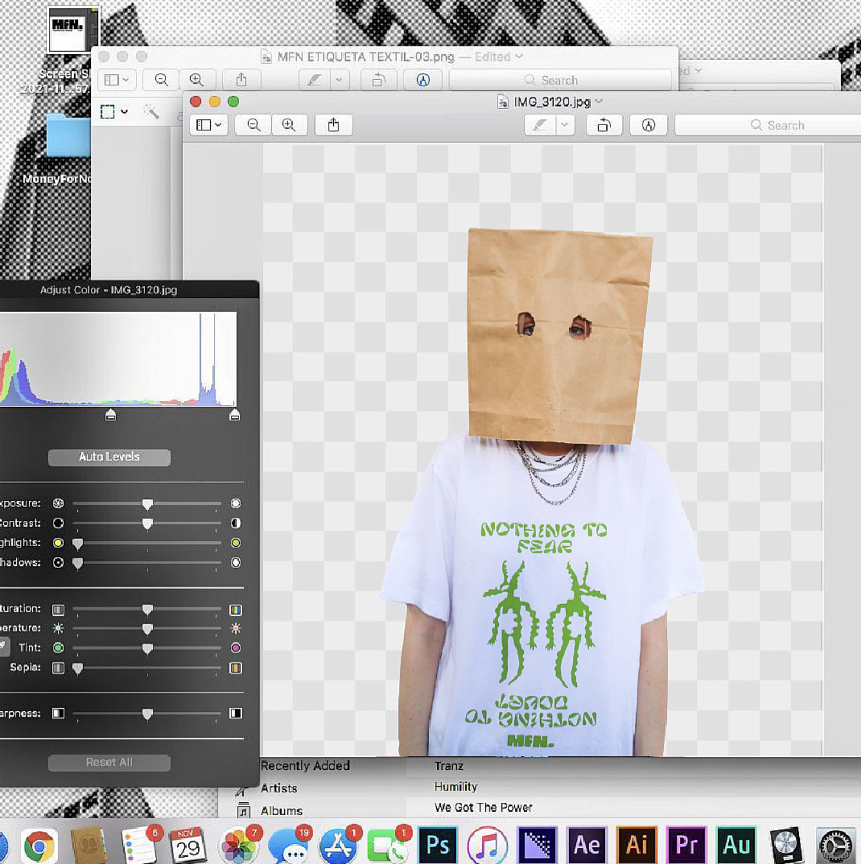
Task: Click the Exposure slider handle
Action: click(148, 504)
